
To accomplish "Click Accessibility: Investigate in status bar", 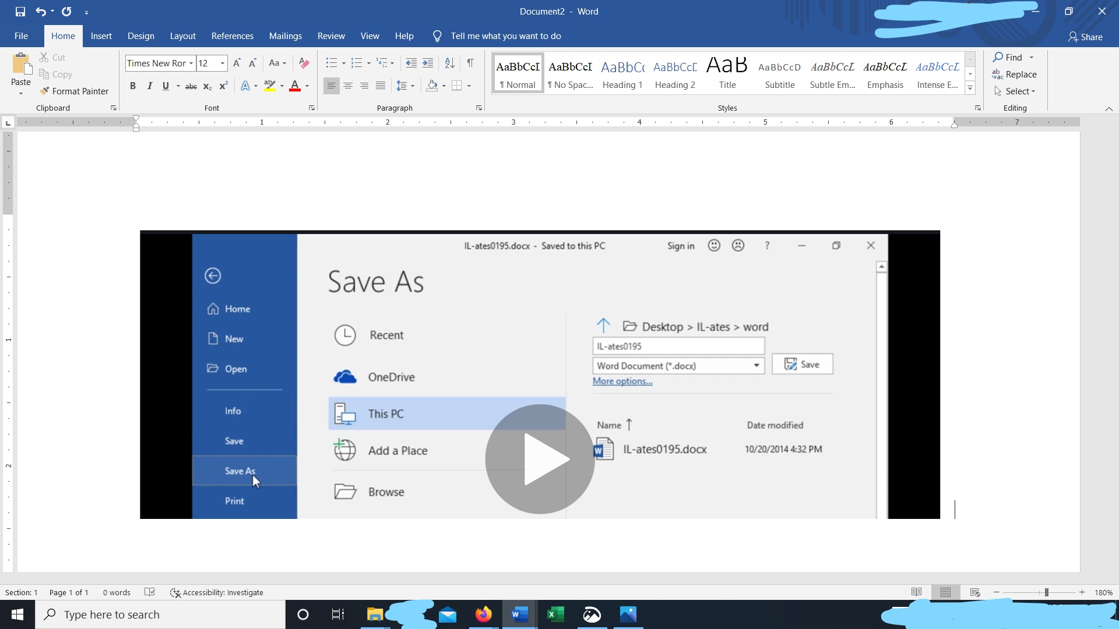I will pos(217,592).
